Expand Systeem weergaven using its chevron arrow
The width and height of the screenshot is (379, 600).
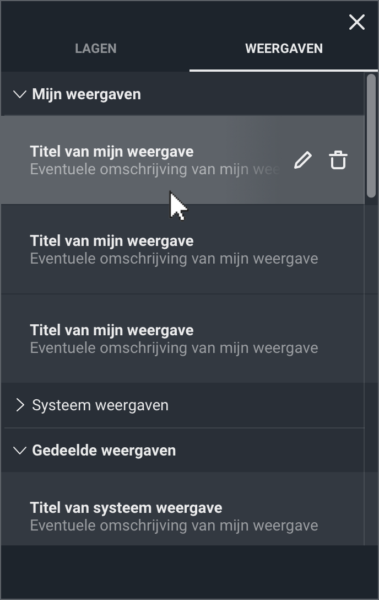(x=20, y=405)
